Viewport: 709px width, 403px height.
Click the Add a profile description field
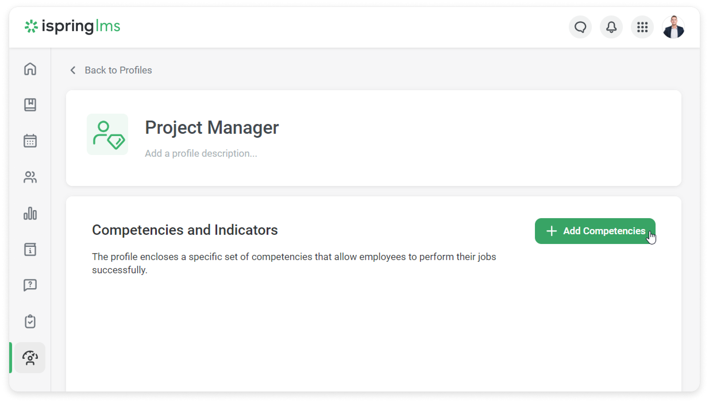click(x=201, y=154)
